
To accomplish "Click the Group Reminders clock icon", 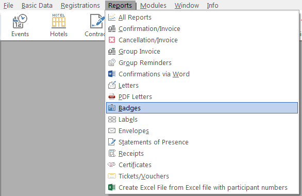I will click(112, 62).
